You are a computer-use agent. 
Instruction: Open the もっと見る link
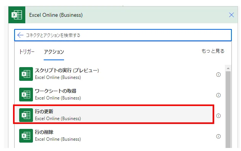click(213, 51)
